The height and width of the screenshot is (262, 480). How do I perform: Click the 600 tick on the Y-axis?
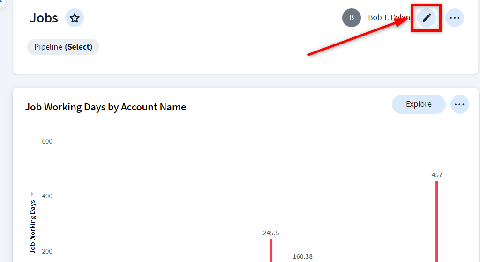(47, 141)
